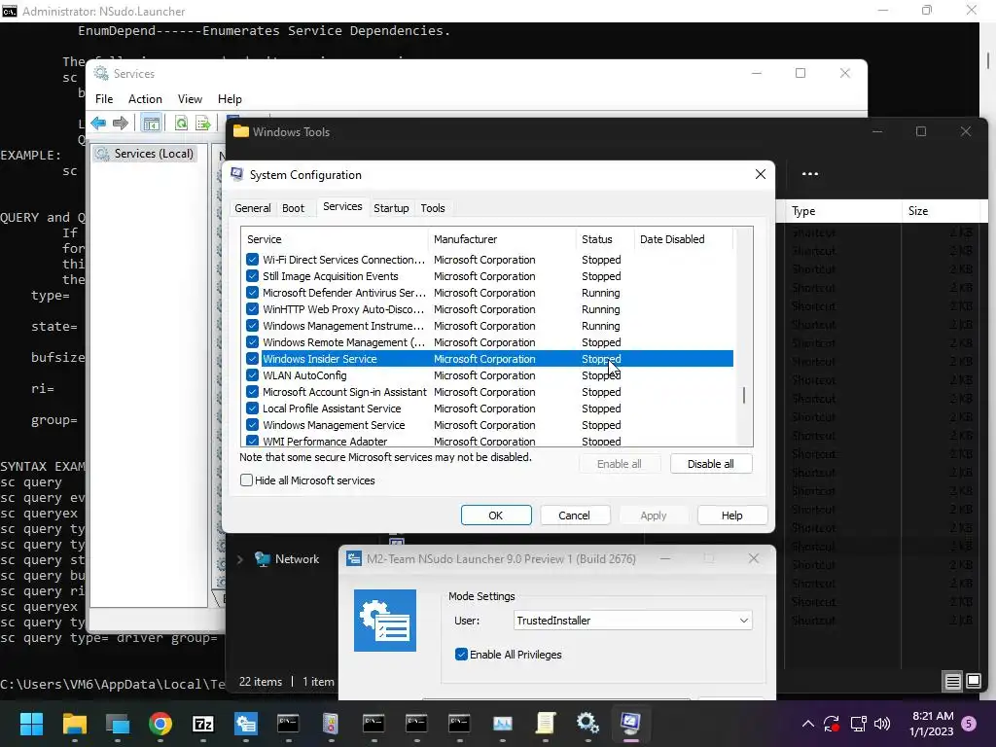Uncheck WinHTTP Web Proxy Auto-Discovery checkbox
This screenshot has width=996, height=747.
pos(252,309)
